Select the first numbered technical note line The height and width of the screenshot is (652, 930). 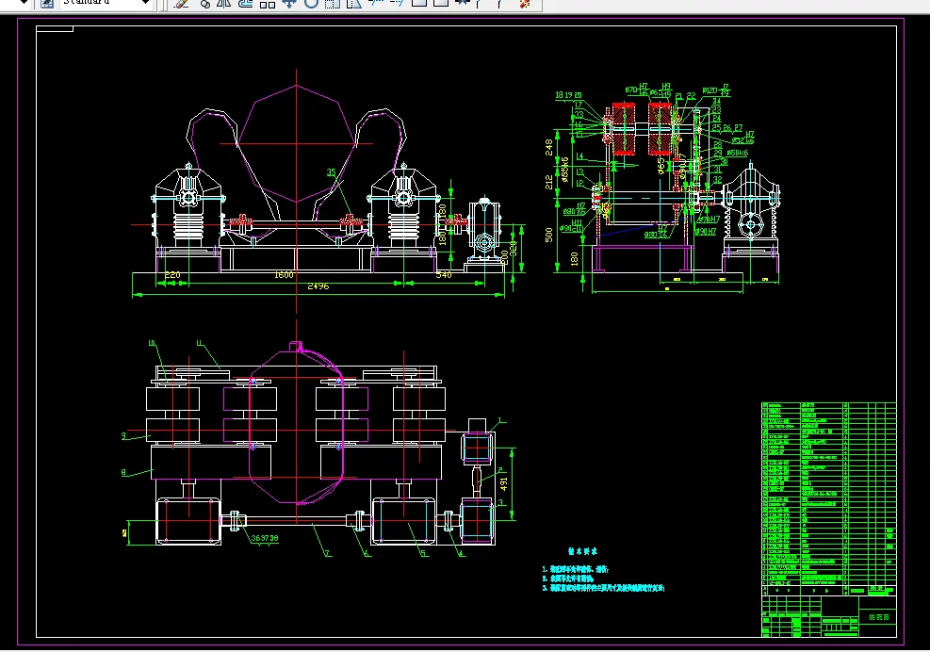point(576,569)
